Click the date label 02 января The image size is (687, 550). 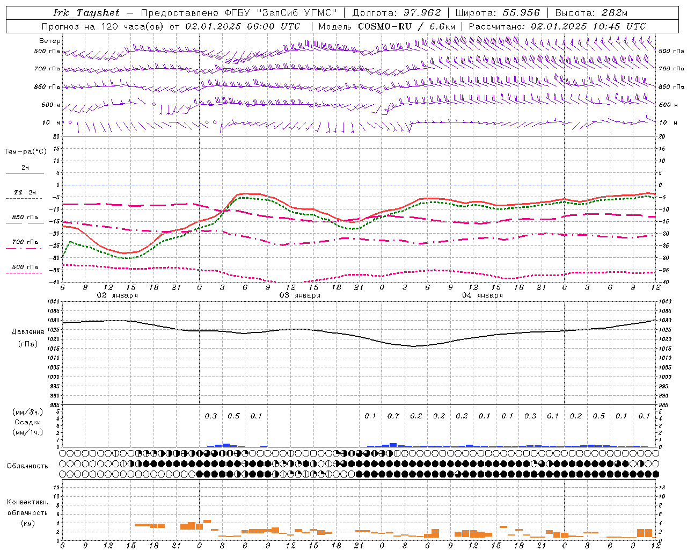click(117, 295)
